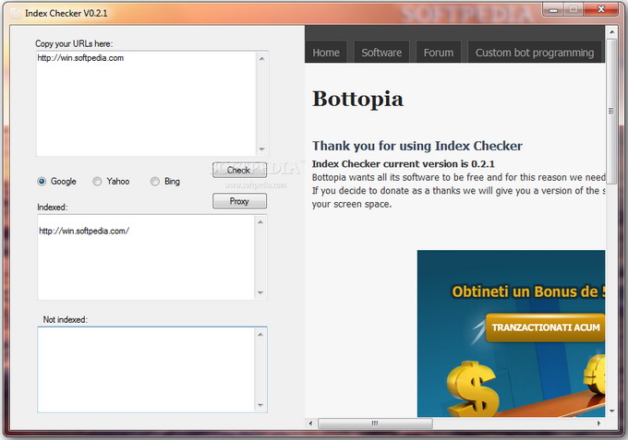Close the Index Checker window
Image resolution: width=628 pixels, height=440 pixels.
601,9
